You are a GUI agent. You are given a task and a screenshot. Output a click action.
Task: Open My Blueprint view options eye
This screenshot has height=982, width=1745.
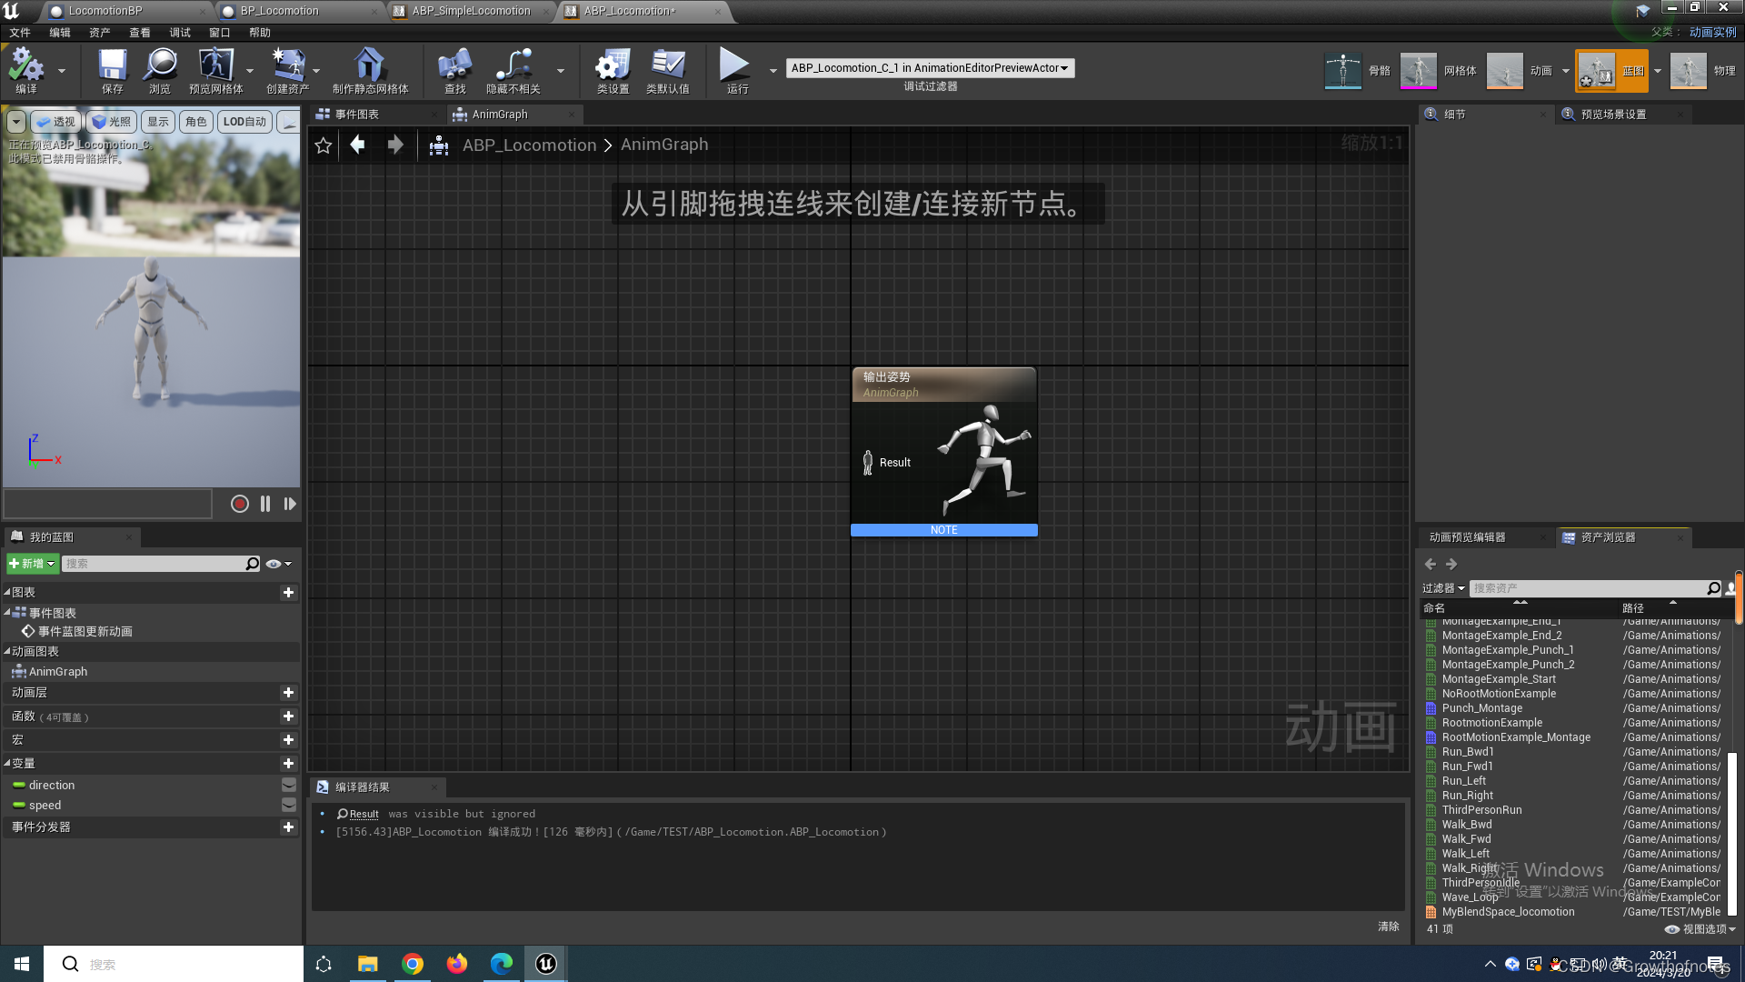278,564
